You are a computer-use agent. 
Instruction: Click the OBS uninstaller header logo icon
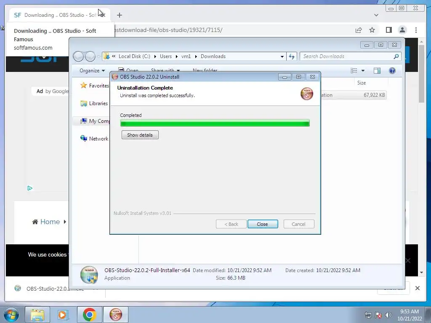click(x=307, y=94)
